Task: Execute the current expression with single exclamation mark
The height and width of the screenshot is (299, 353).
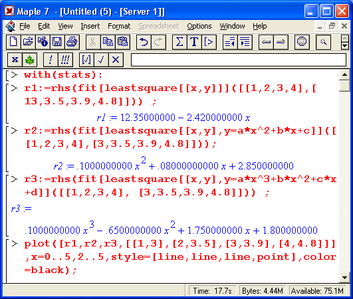Action: coord(51,60)
